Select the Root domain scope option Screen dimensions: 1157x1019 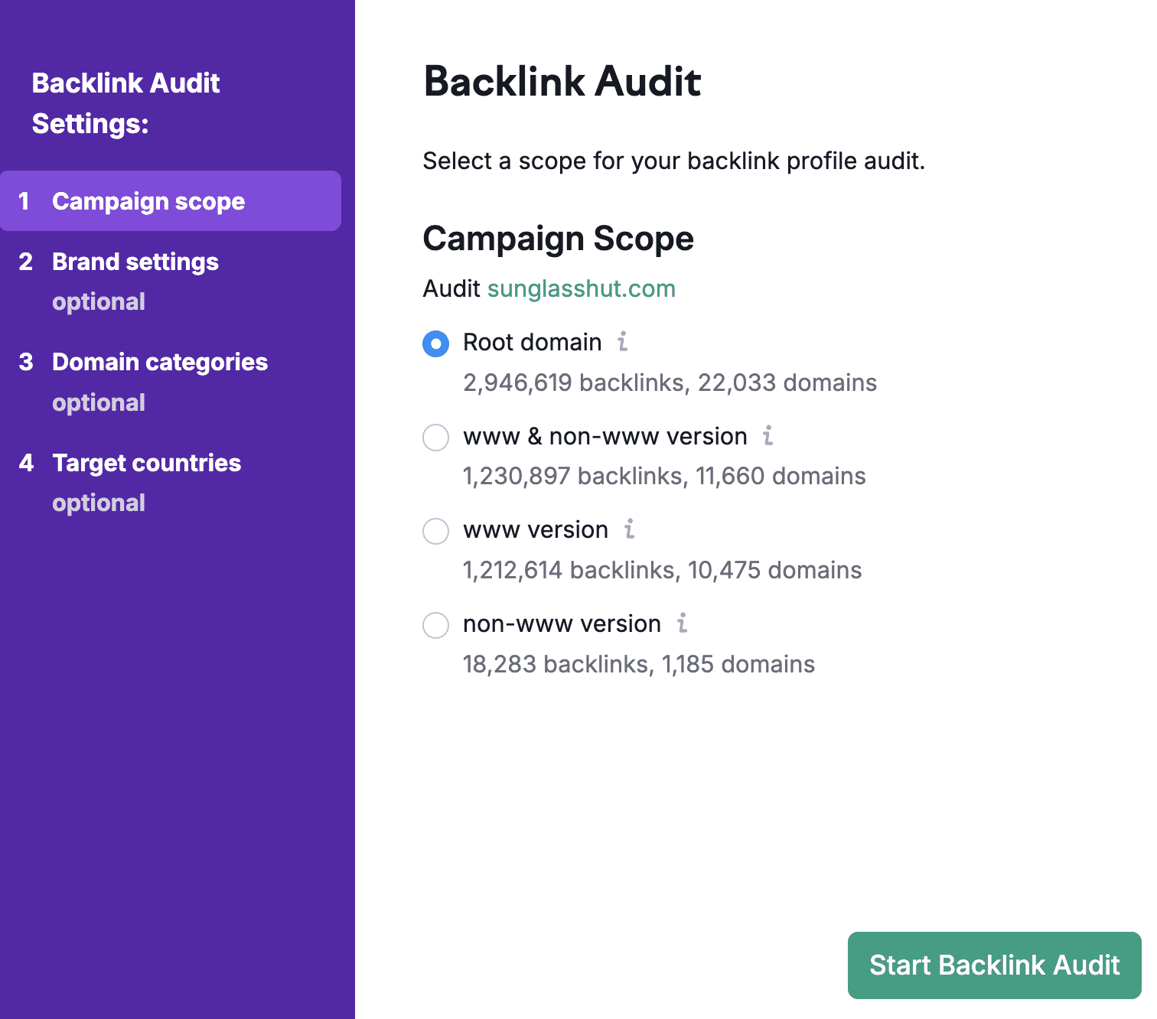tap(435, 344)
